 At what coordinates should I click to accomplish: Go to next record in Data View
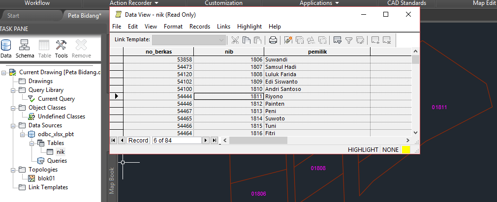pos(206,140)
